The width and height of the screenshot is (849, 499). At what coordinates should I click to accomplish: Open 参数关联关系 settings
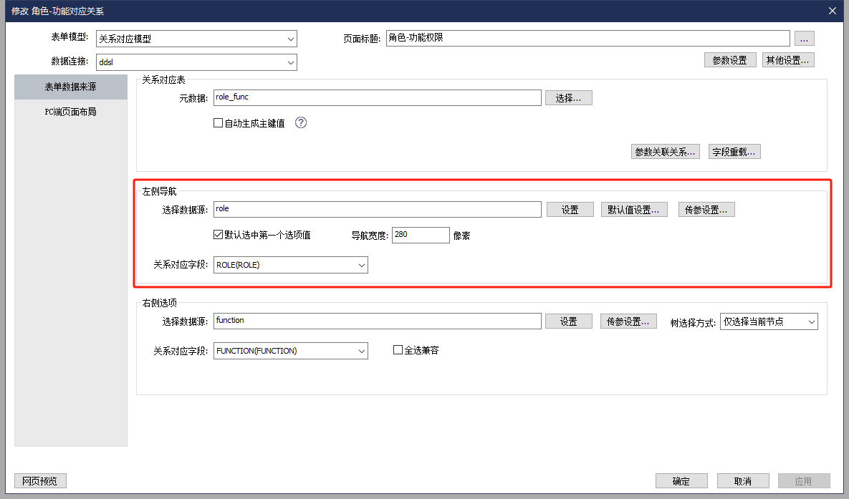click(x=666, y=152)
